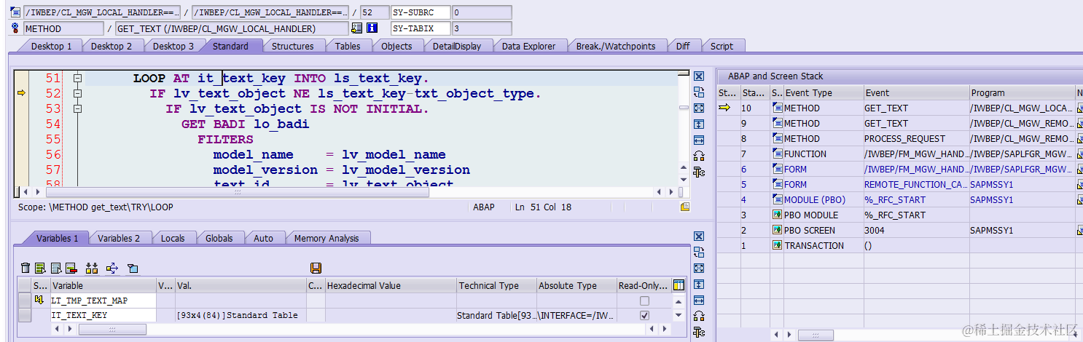Click the variables table horizontal scrollbar thumb
The height and width of the screenshot is (342, 1083).
click(x=112, y=330)
